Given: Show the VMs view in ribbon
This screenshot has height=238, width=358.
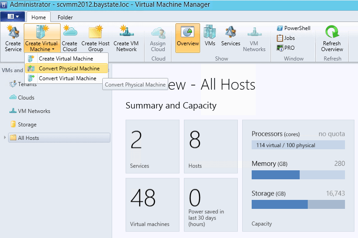Looking at the screenshot, I should [210, 36].
